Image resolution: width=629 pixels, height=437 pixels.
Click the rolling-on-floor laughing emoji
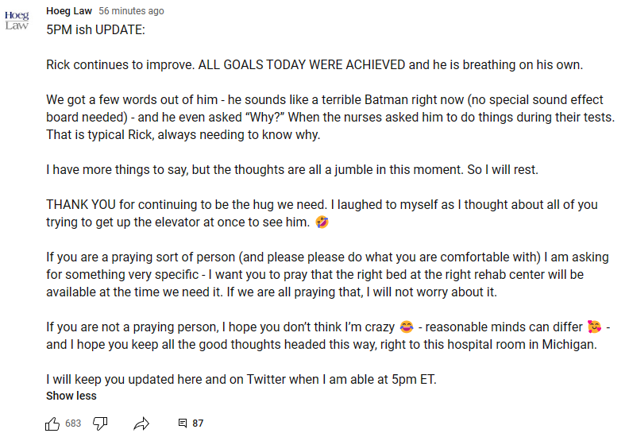322,222
